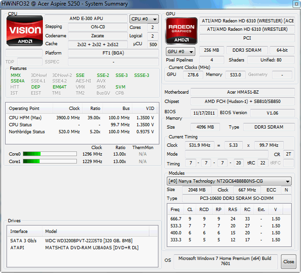Click the 531.9 MHz memory clock field

pos(199,145)
